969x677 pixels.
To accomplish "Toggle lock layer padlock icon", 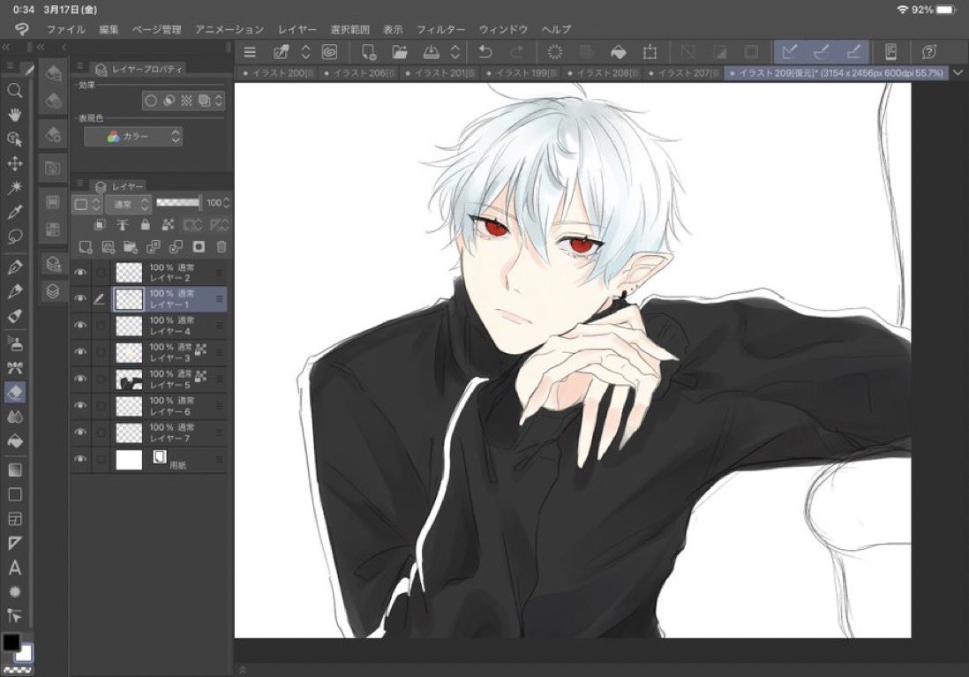I will (145, 224).
